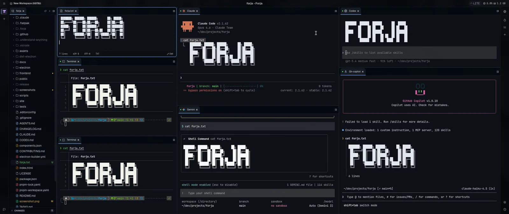The width and height of the screenshot is (509, 214).
Task: Expand the frontend folder
Action: 13,73
